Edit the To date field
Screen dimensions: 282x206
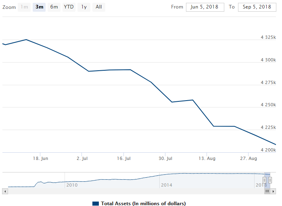(257, 7)
